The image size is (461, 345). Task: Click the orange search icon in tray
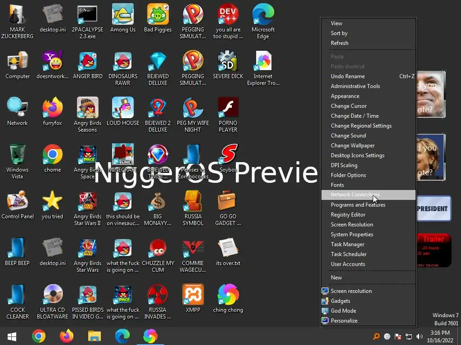pyautogui.click(x=376, y=337)
